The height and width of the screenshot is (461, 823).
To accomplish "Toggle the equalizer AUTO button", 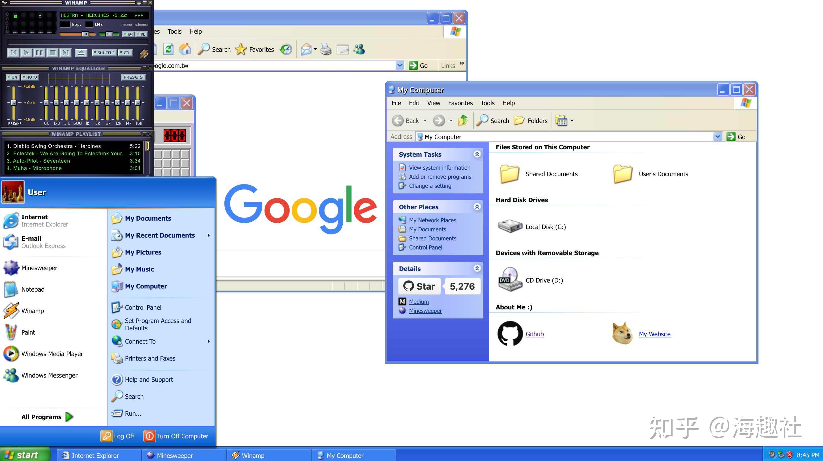I will [30, 77].
